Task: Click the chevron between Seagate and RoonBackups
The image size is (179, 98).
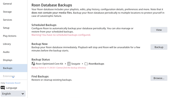Action: click(82, 64)
